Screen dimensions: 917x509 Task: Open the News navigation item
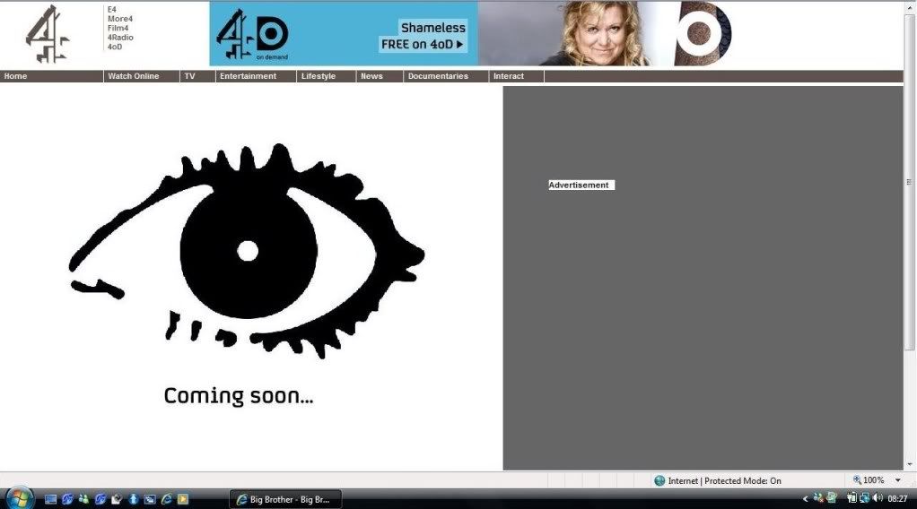[x=371, y=76]
